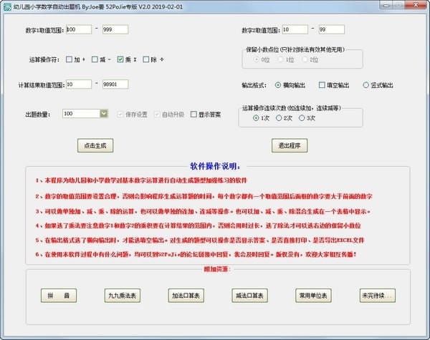Image resolution: width=430 pixels, height=340 pixels.
Task: Select the 竖式输出 radio option
Action: click(365, 84)
